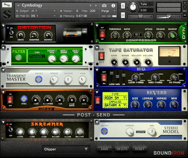Close the Cymbology instrument
Viewport: 188px width, 158px height.
(x=185, y=3)
